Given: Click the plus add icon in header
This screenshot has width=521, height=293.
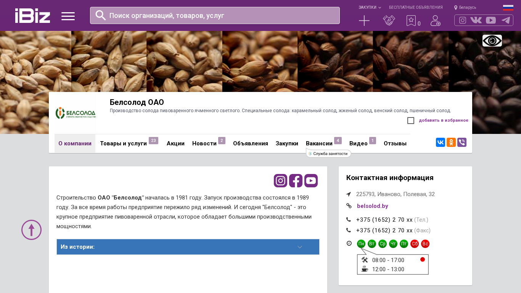Looking at the screenshot, I should click(x=364, y=21).
